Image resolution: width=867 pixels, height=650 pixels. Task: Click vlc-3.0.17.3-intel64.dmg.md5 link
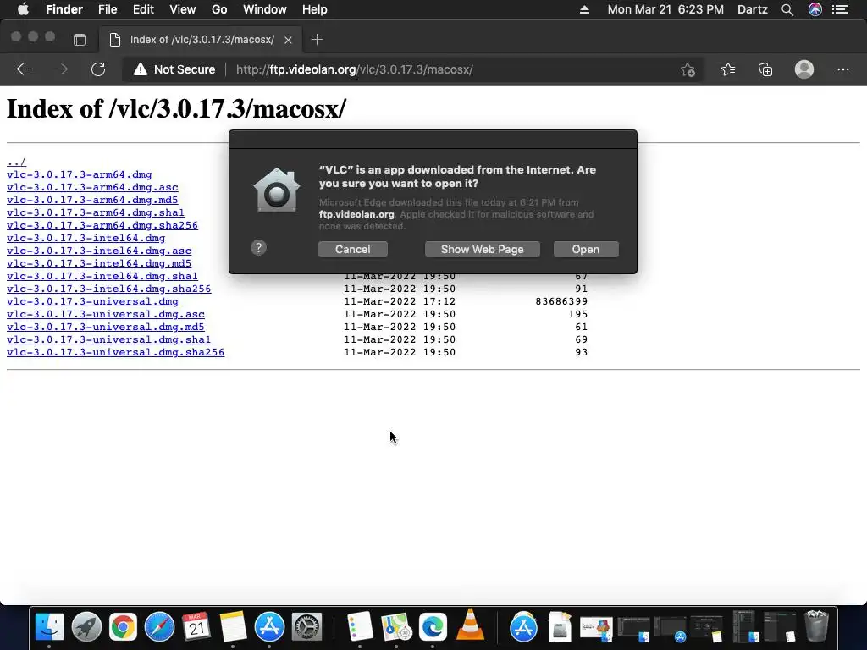coord(99,264)
